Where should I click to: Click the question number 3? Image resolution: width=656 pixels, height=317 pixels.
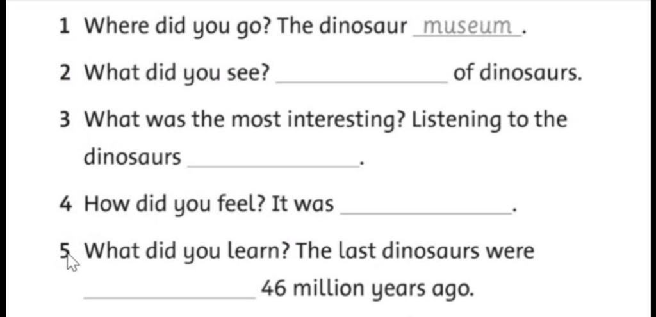pyautogui.click(x=65, y=120)
